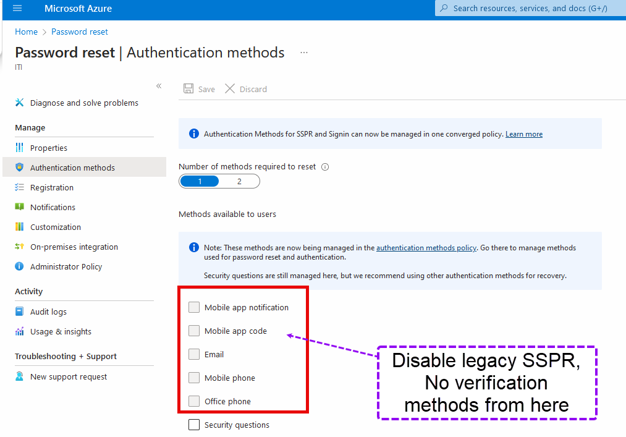Go to Home breadcrumb link
Screen dimensions: 626x437
pos(27,32)
